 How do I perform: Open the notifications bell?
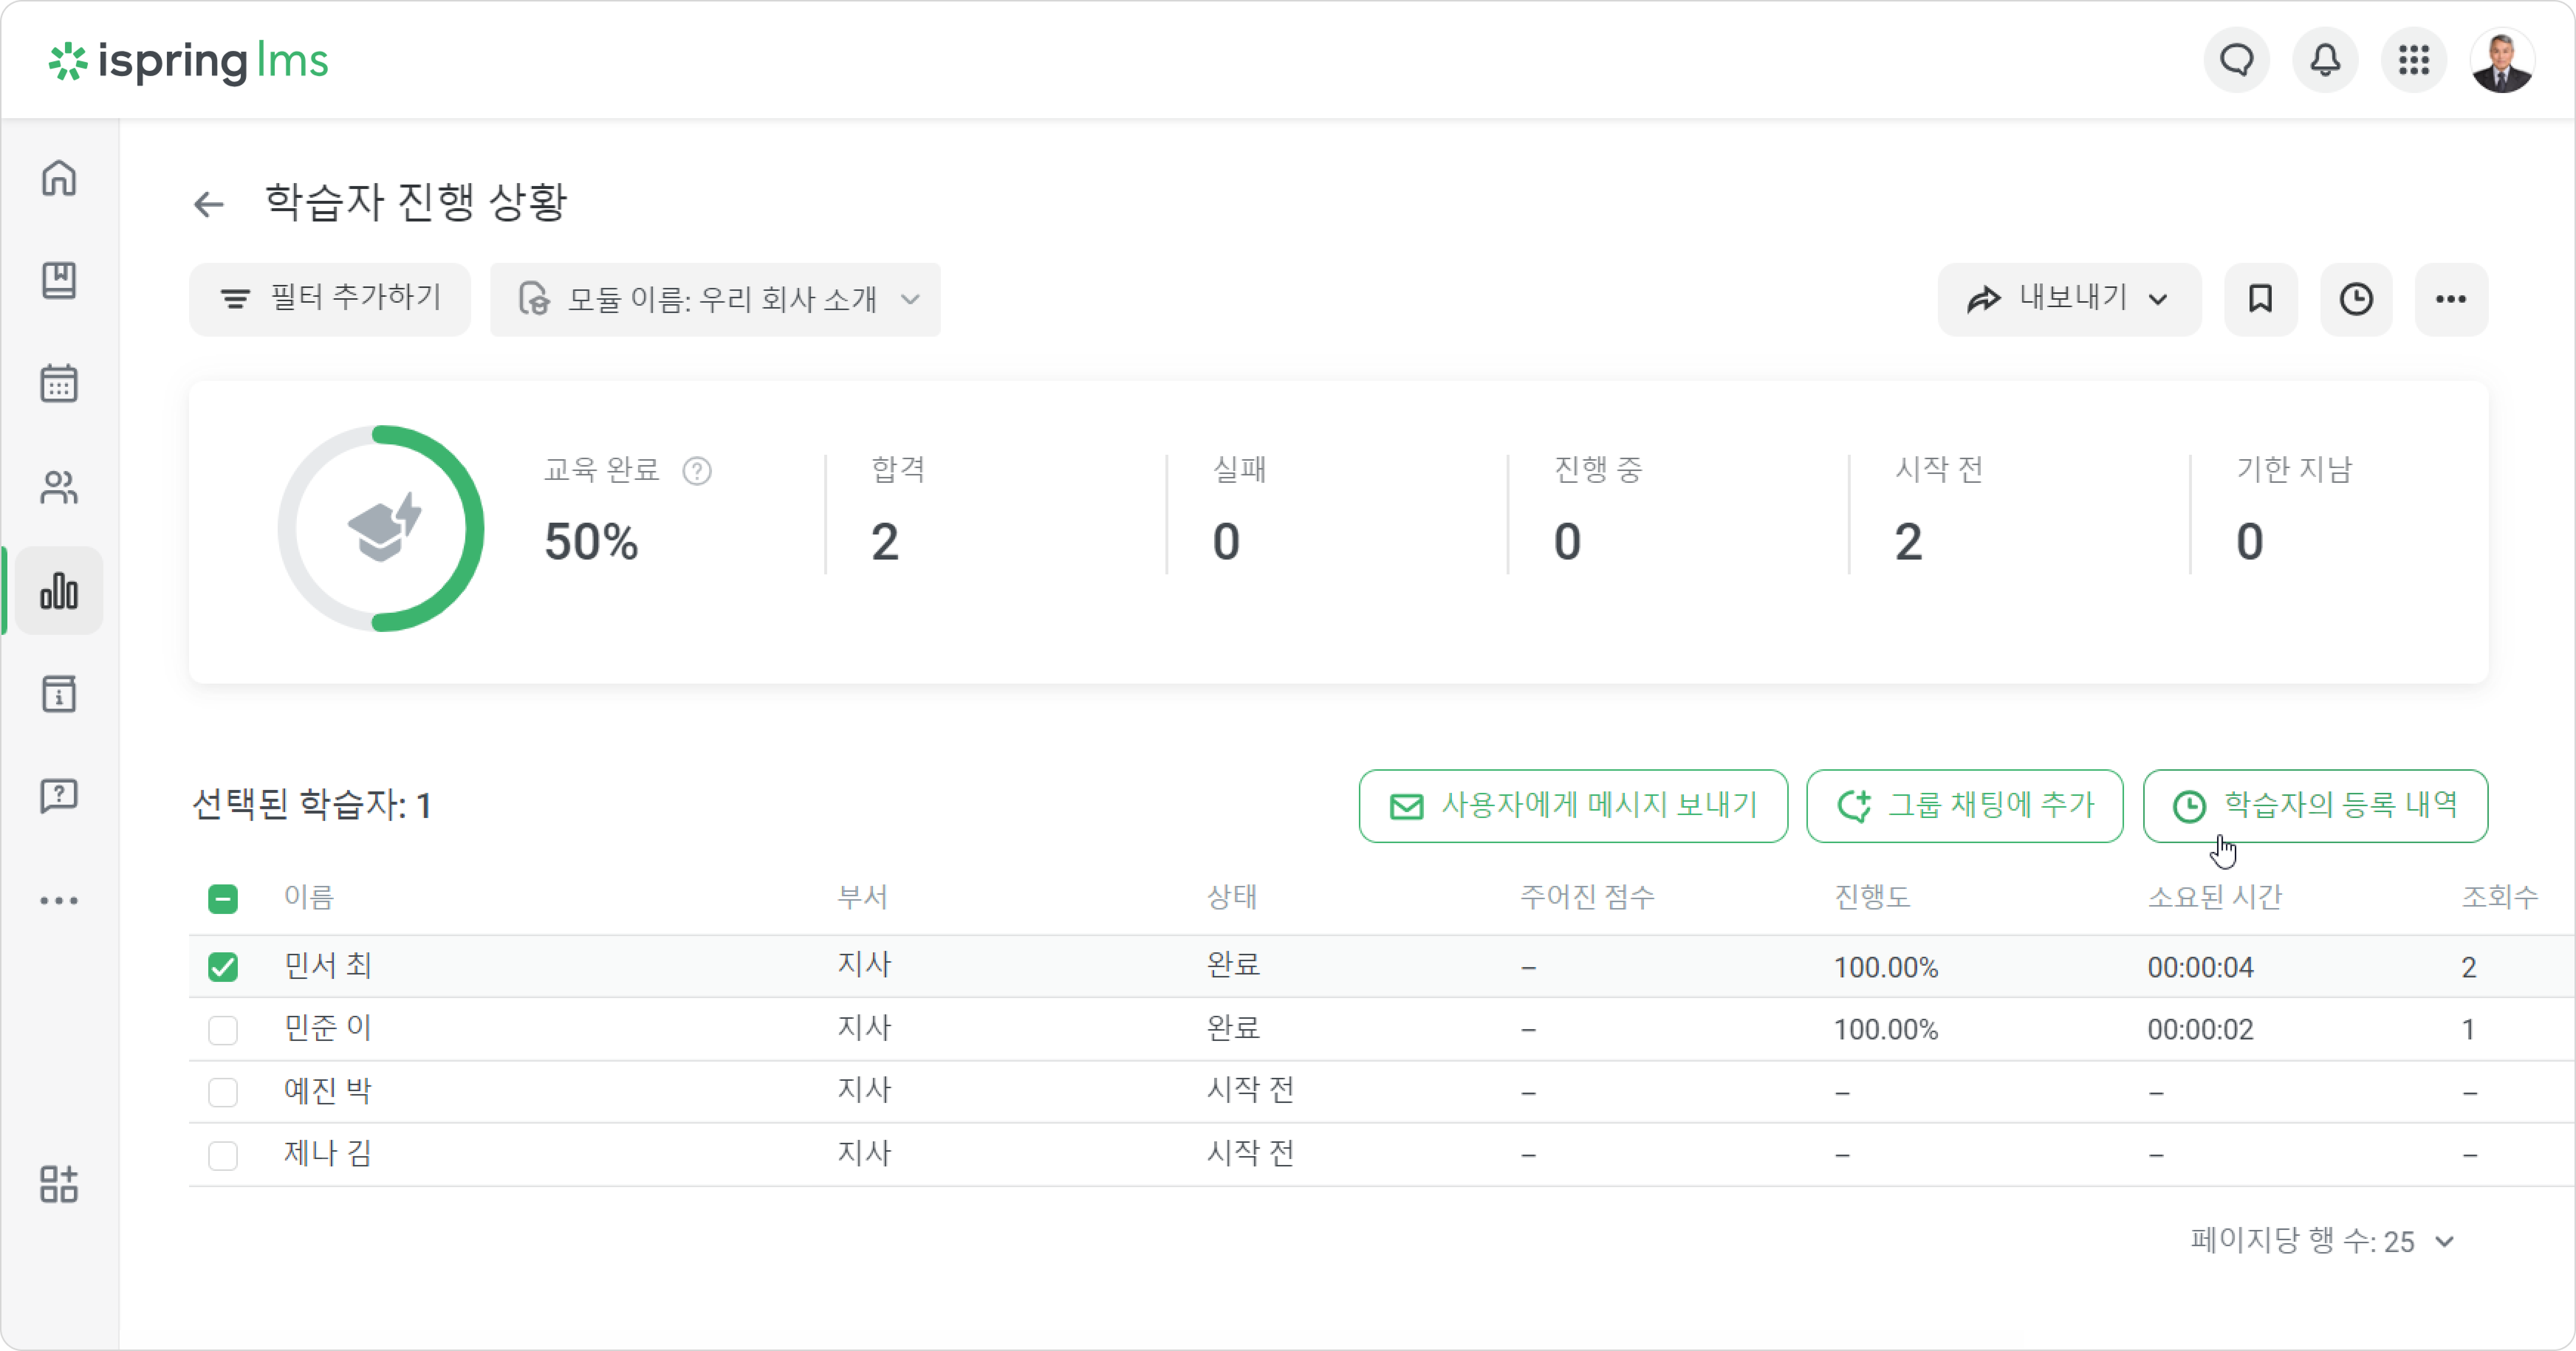(x=2325, y=60)
